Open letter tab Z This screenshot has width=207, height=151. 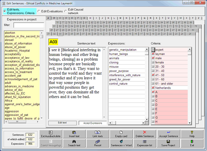[198, 18]
